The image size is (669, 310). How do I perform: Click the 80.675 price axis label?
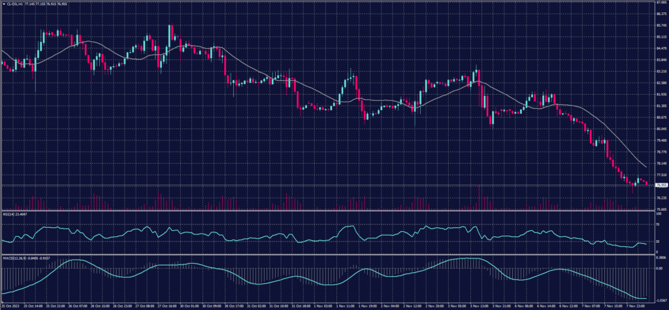[659, 117]
